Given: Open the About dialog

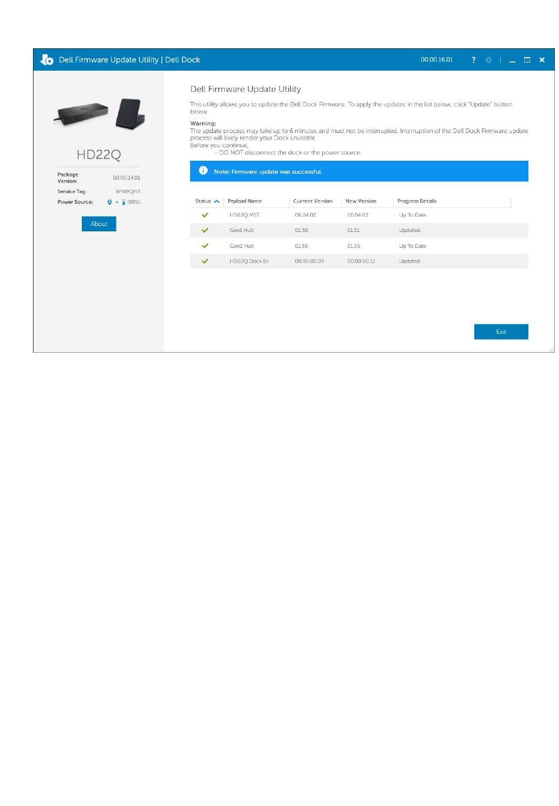Looking at the screenshot, I should pos(99,224).
